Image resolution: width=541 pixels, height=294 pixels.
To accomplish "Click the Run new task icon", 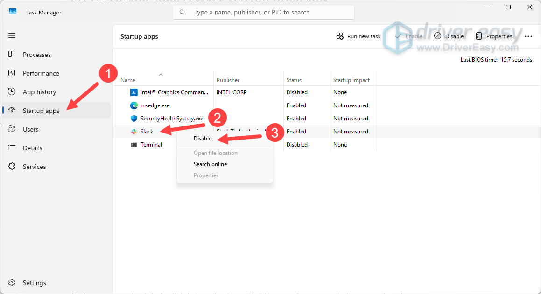I will 340,36.
